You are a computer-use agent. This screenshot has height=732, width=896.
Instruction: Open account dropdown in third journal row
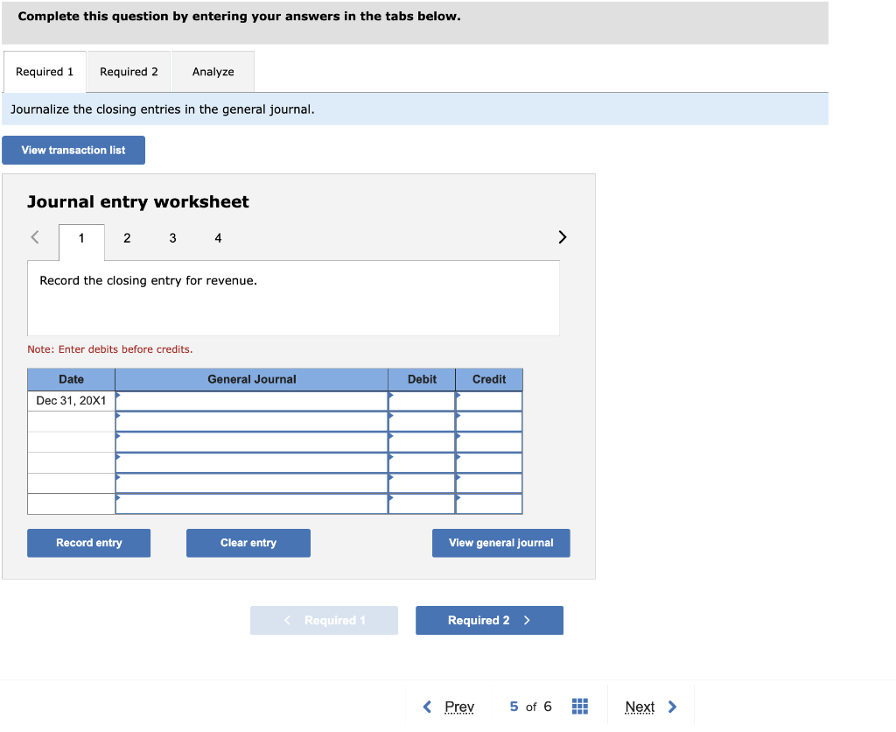pyautogui.click(x=251, y=442)
